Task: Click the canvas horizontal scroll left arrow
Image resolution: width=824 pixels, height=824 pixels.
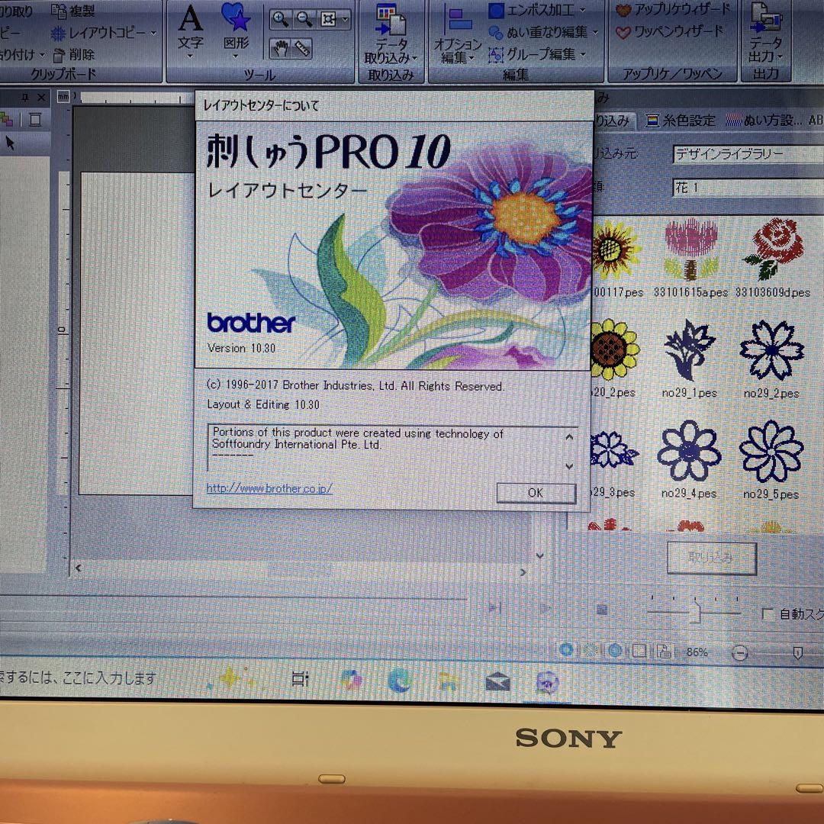Action: 79,568
